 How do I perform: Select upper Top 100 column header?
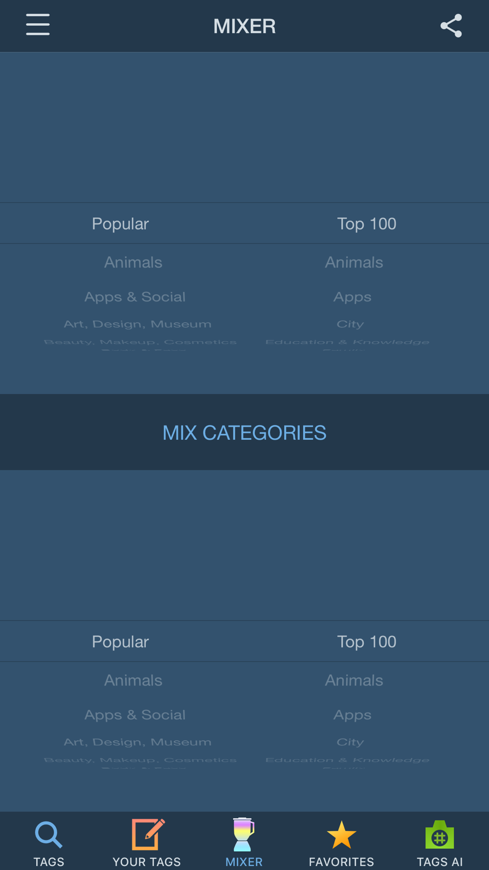pyautogui.click(x=367, y=224)
